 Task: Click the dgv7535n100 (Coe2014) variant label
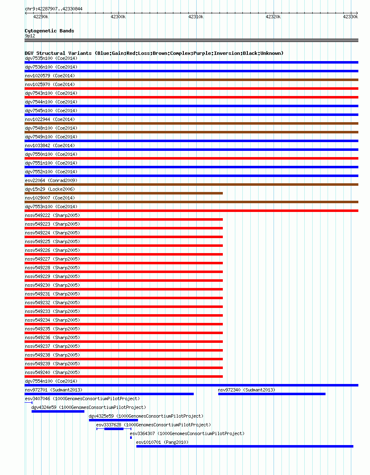click(51, 59)
